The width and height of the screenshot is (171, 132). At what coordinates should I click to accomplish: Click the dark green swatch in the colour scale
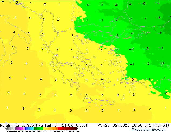[x=35, y=128]
